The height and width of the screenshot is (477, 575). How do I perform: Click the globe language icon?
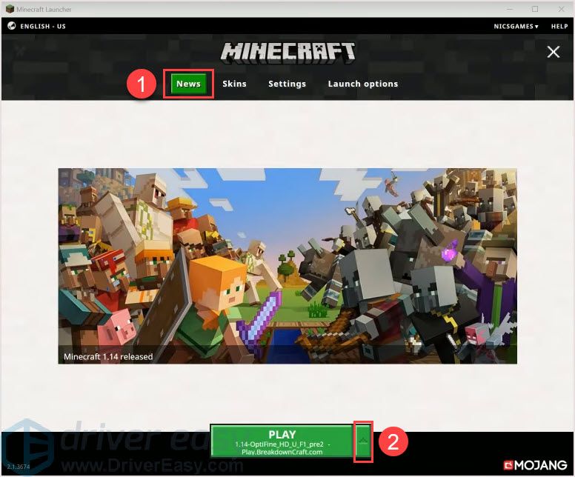coord(11,26)
